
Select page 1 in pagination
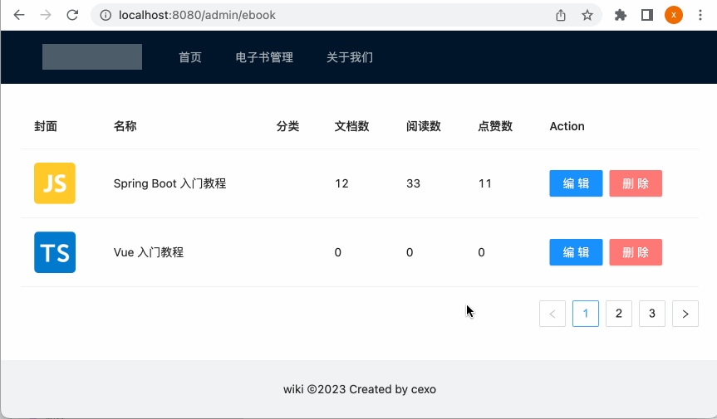click(585, 314)
